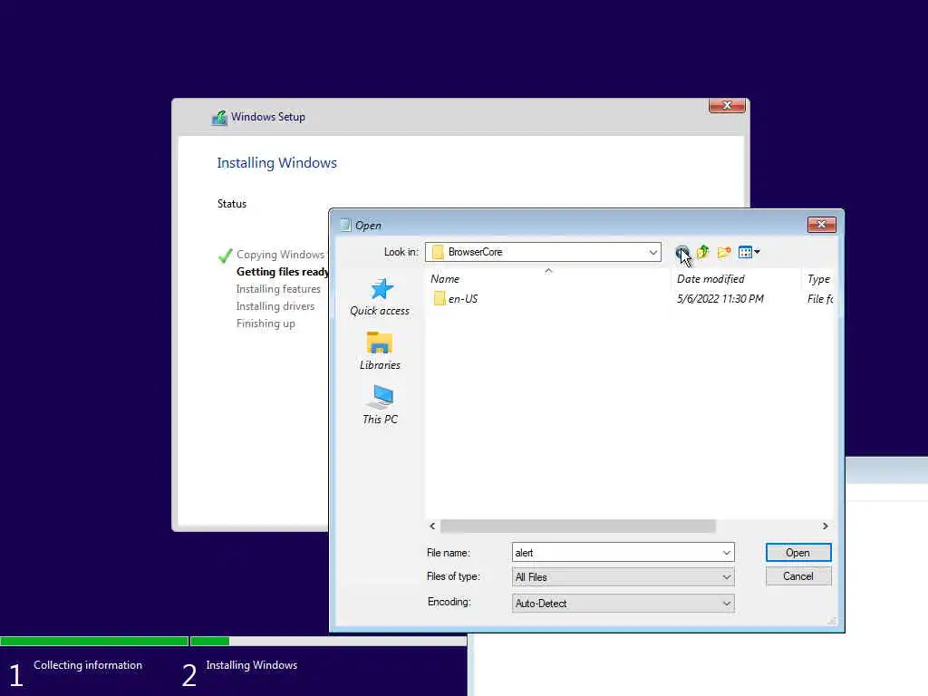This screenshot has width=928, height=696.
Task: Click the green checkmark beside Copying Windows
Action: [226, 256]
